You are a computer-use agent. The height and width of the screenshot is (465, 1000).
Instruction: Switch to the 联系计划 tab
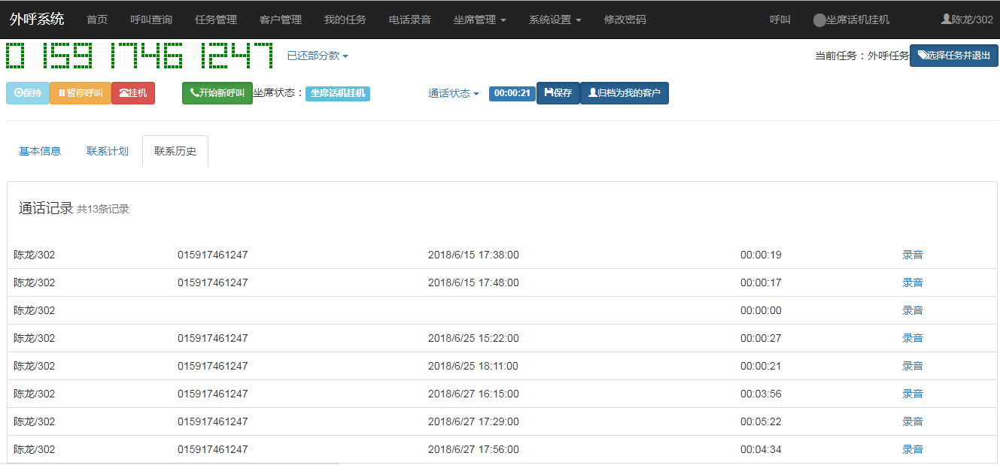[x=108, y=151]
